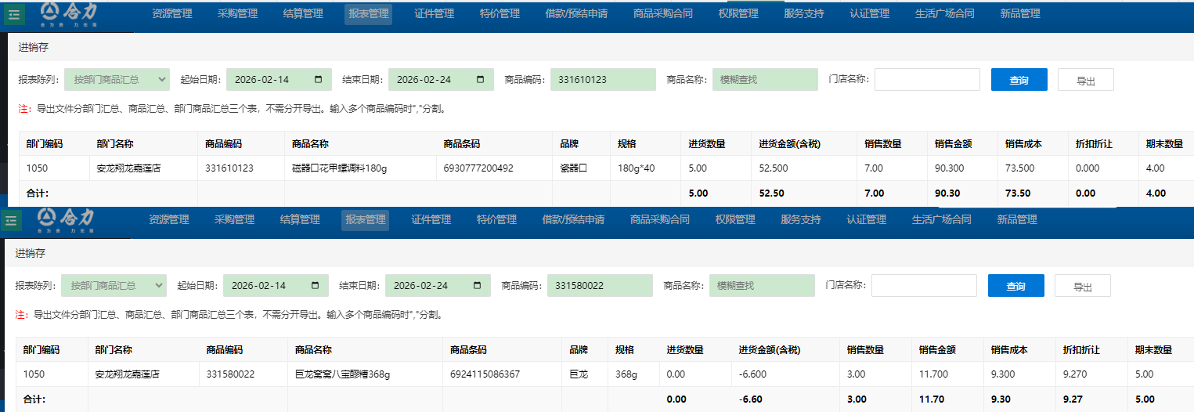Click 查询 button beside product code 331610123
This screenshot has width=1194, height=412.
coord(1019,80)
